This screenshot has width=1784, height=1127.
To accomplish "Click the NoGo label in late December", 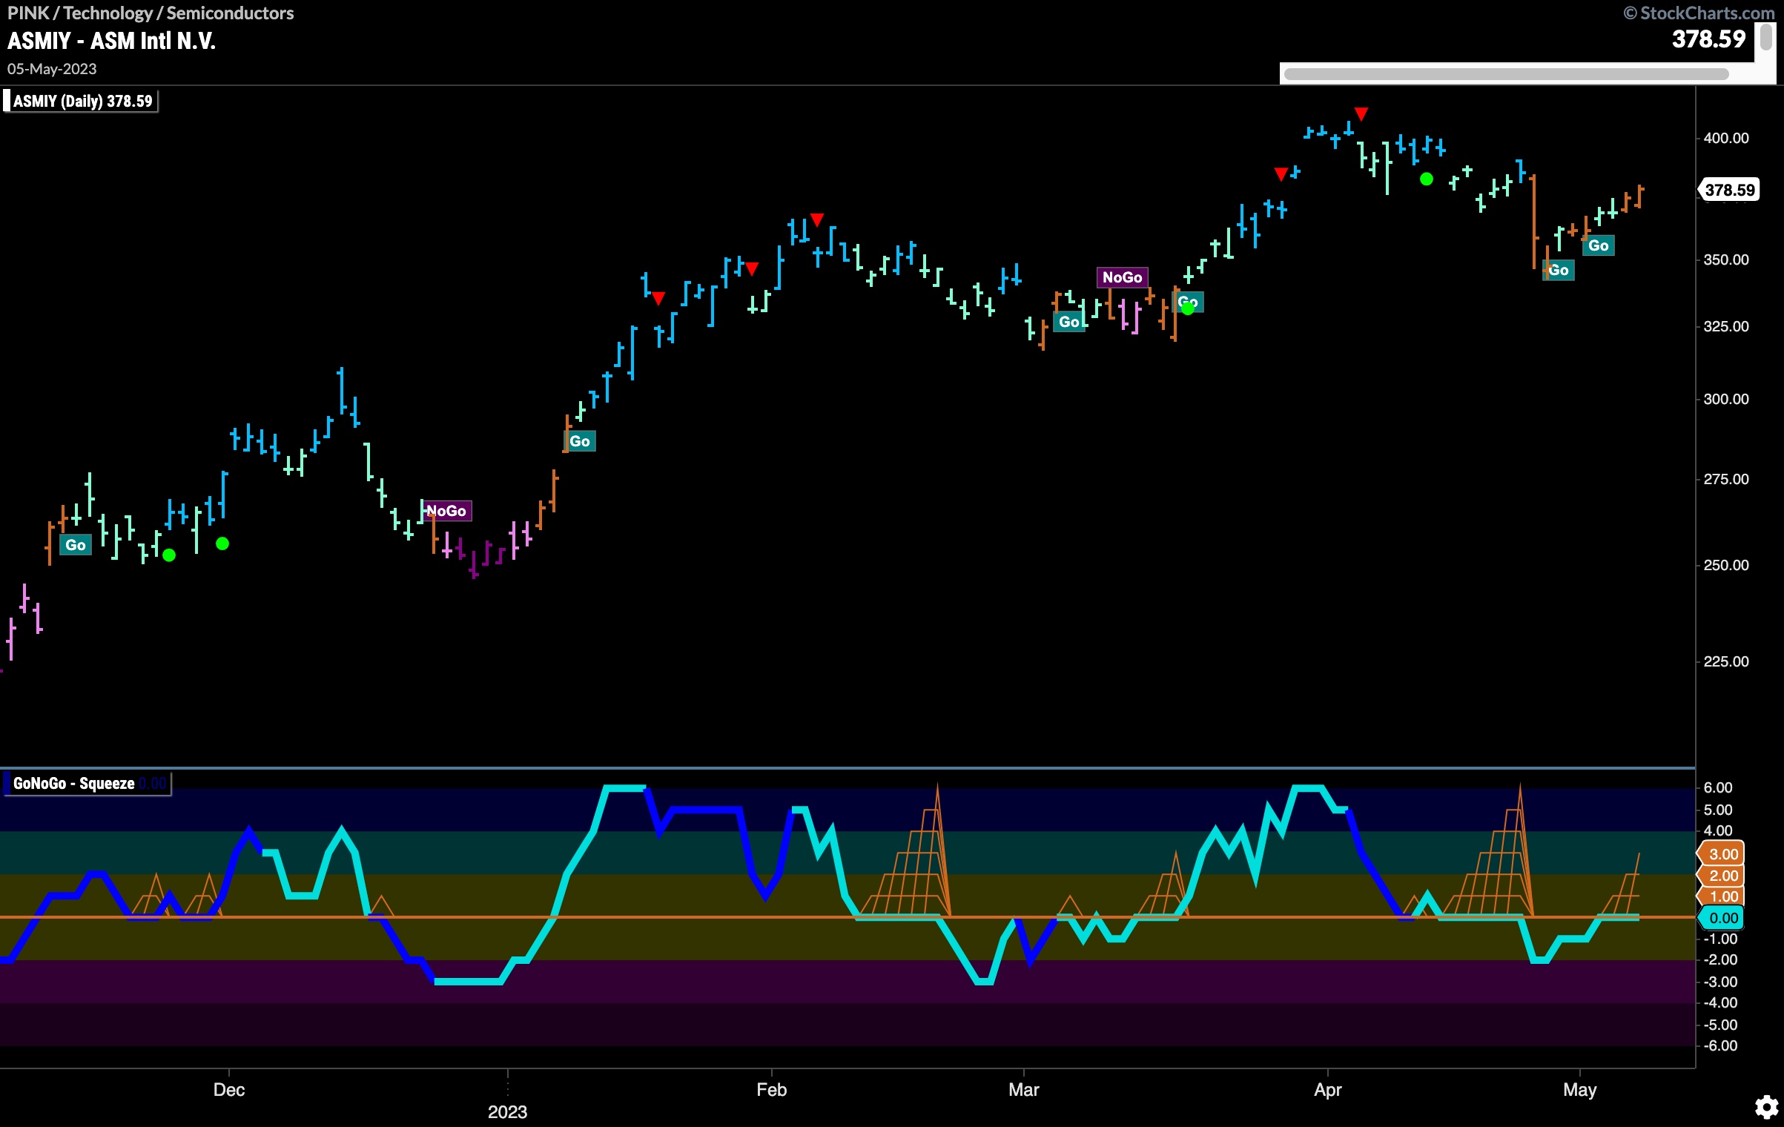I will click(446, 511).
